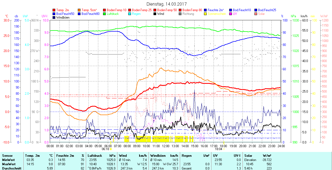Click the °C axis unit label at top left
The image size is (332, 170).
click(x=7, y=16)
